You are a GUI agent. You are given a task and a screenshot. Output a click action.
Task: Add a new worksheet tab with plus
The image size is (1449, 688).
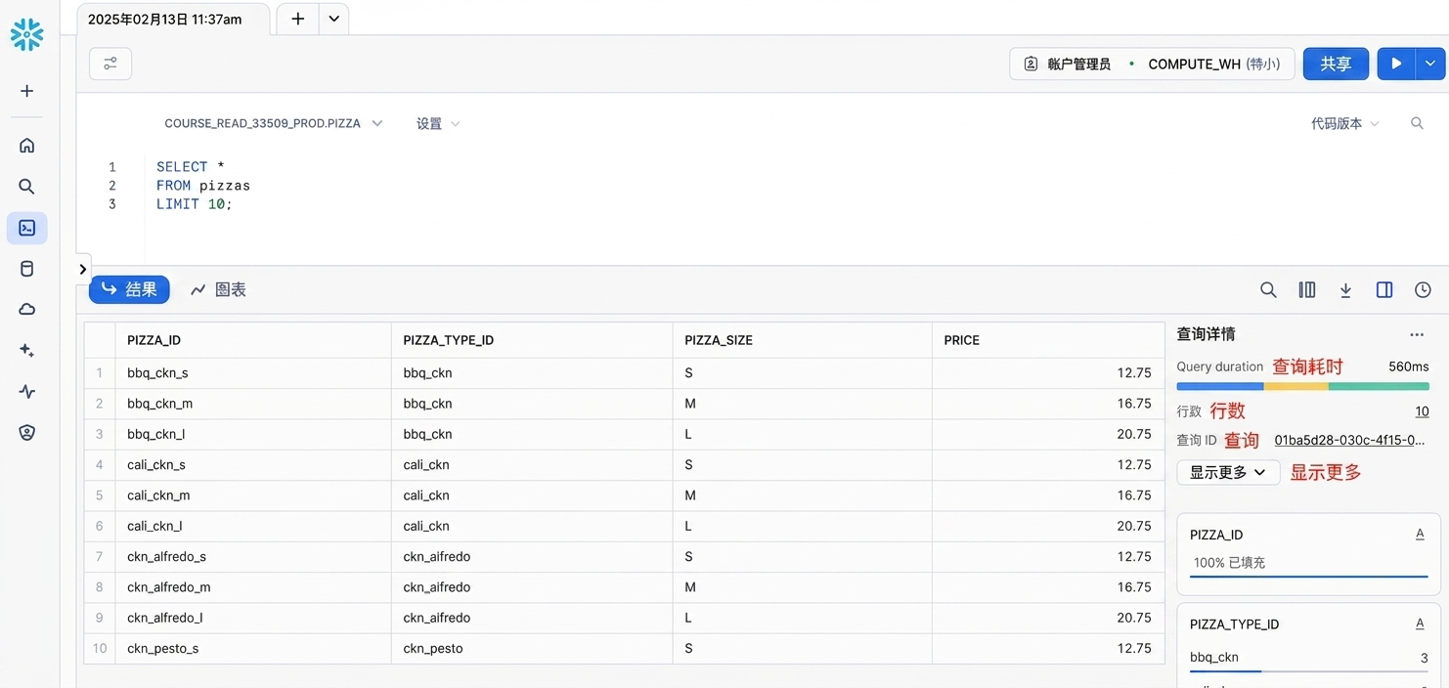[298, 19]
